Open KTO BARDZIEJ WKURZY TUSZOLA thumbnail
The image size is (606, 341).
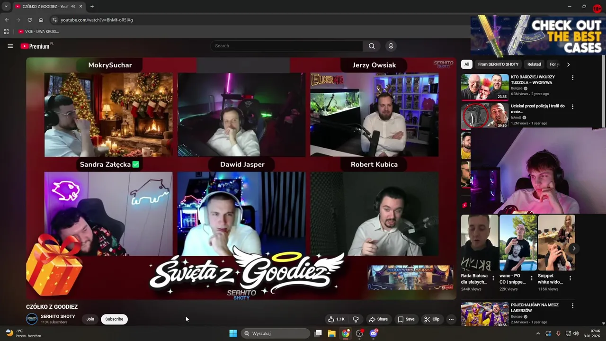(485, 87)
